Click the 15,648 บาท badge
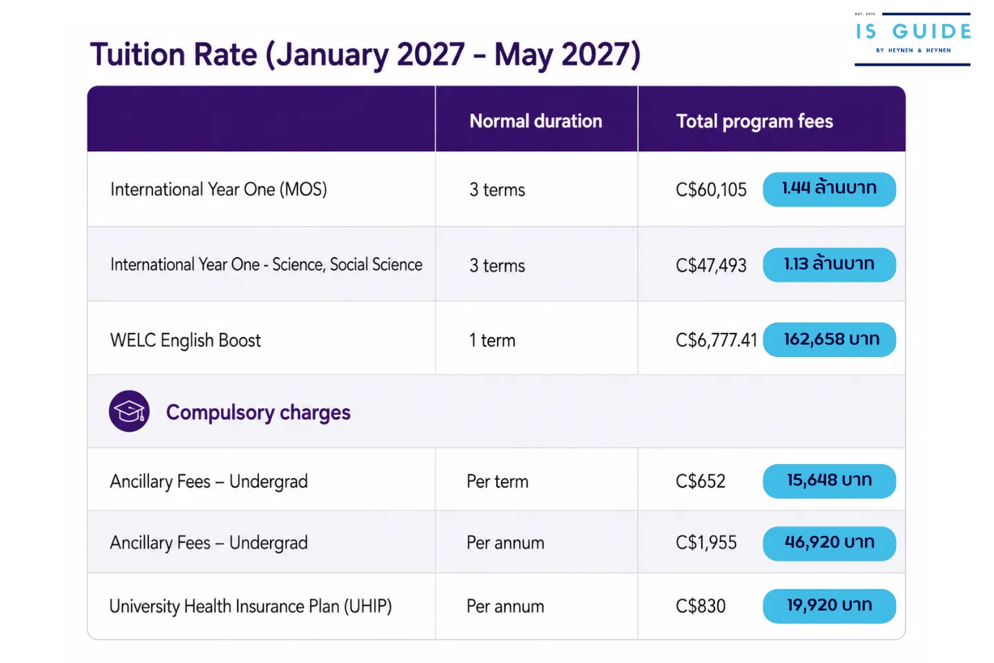 829,481
